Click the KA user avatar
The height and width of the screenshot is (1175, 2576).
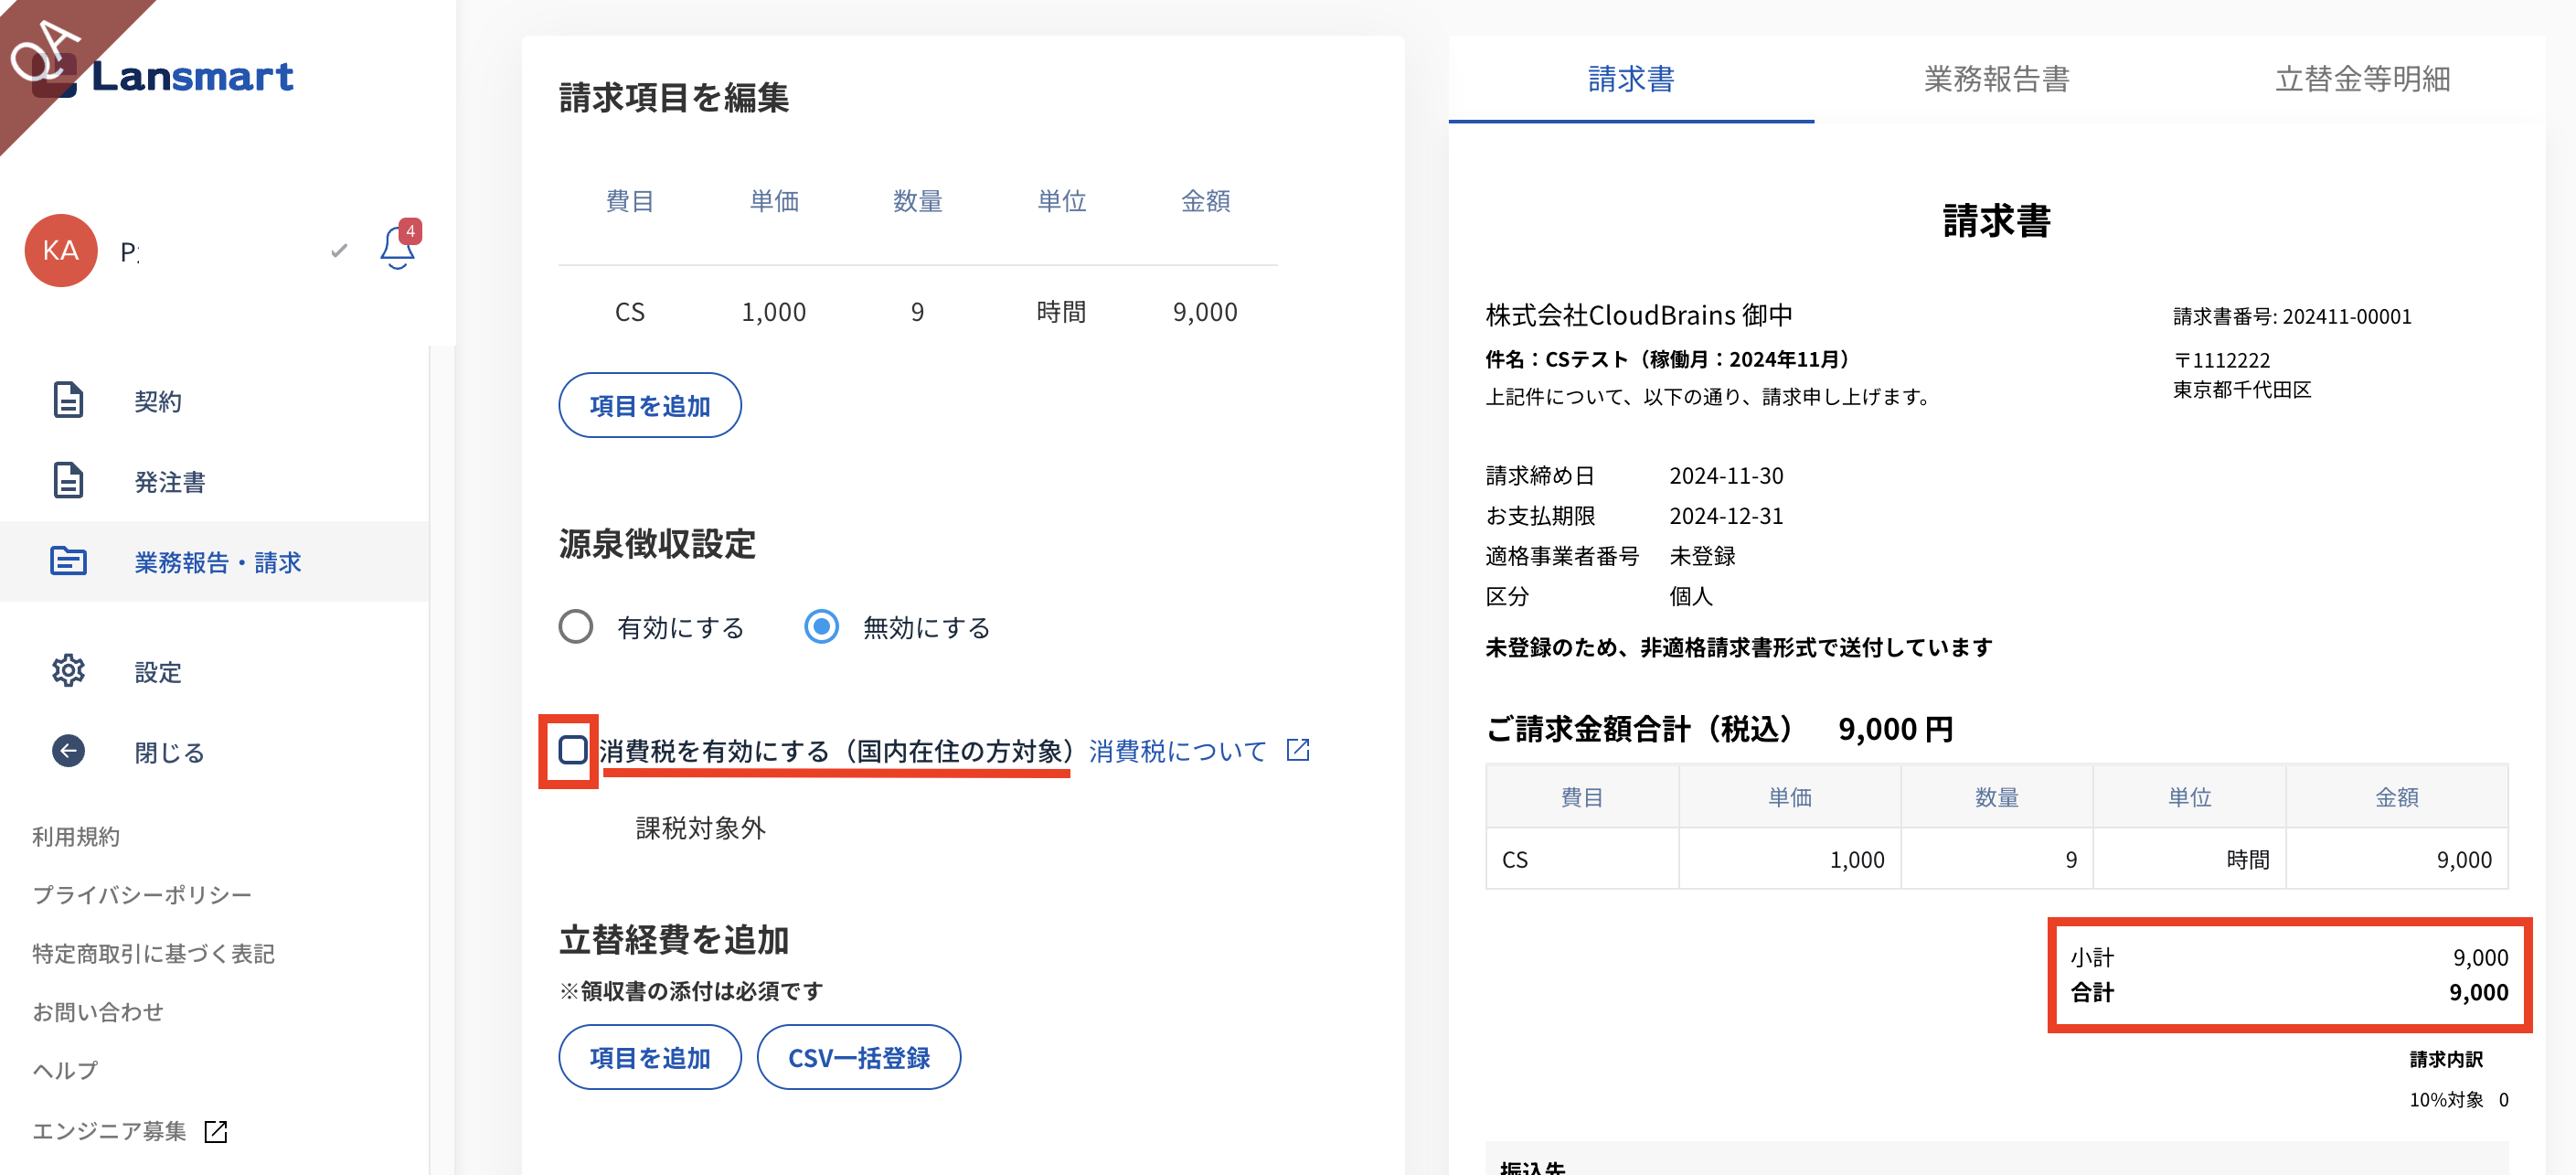click(61, 250)
